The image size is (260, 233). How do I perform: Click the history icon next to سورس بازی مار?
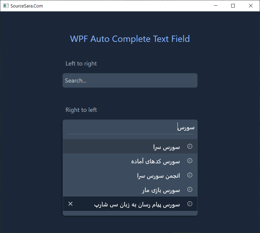[190, 189]
